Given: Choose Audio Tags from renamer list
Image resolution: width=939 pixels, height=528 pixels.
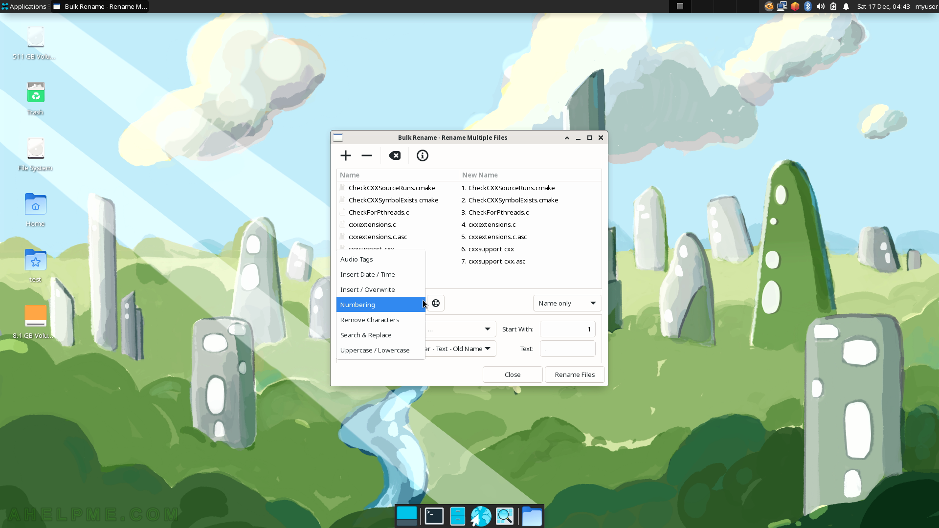Looking at the screenshot, I should pos(380,259).
